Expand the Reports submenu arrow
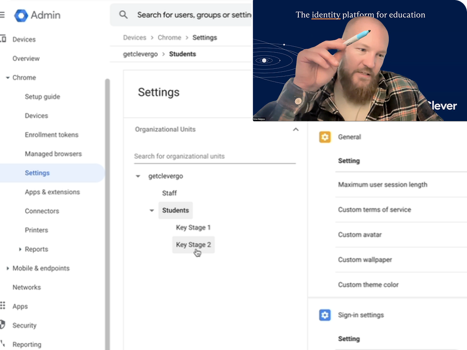Screen dimensions: 467x350 20,249
